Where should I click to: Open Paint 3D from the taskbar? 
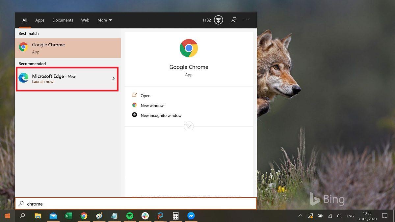[99, 216]
